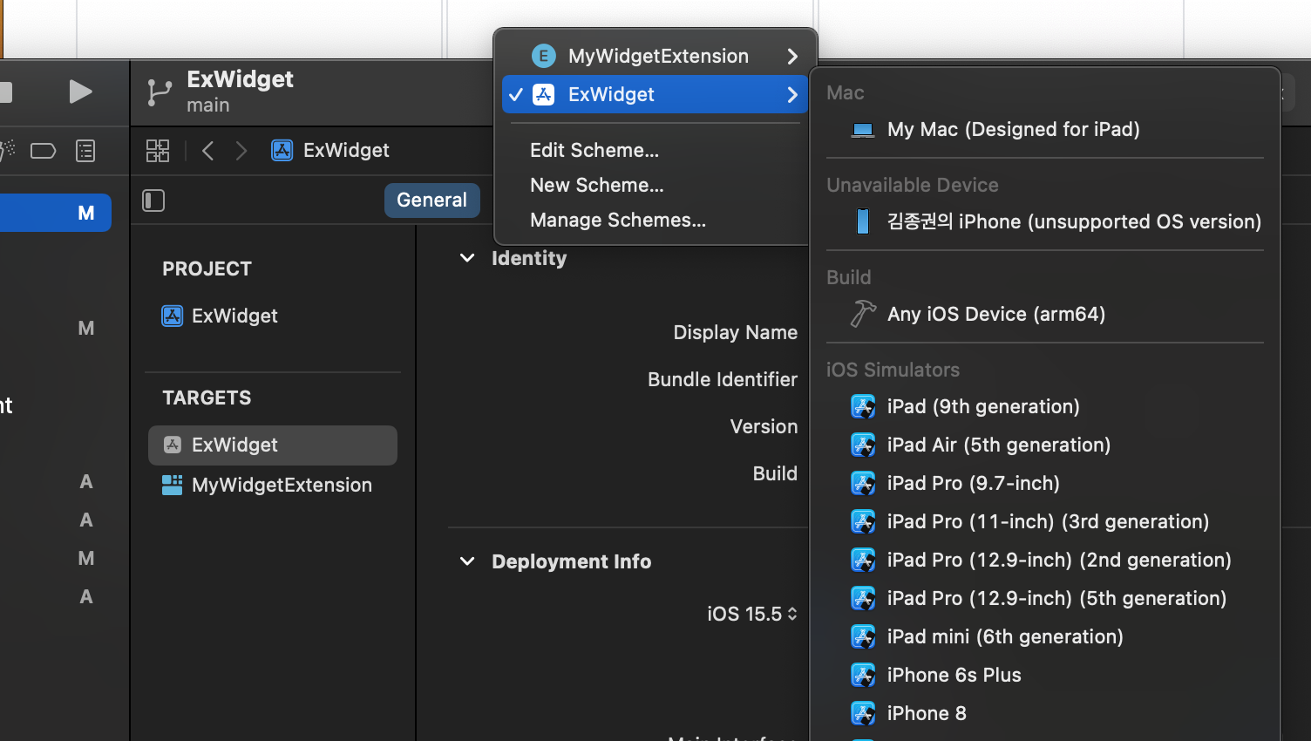
Task: Click the iPhone 8 simulator icon
Action: tap(863, 713)
